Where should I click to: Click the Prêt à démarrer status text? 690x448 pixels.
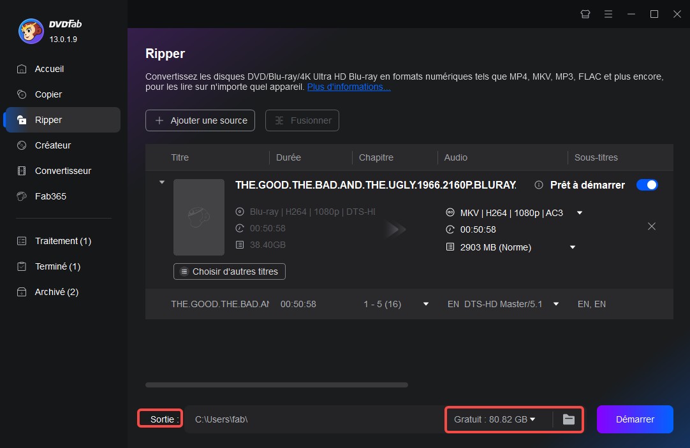click(587, 185)
